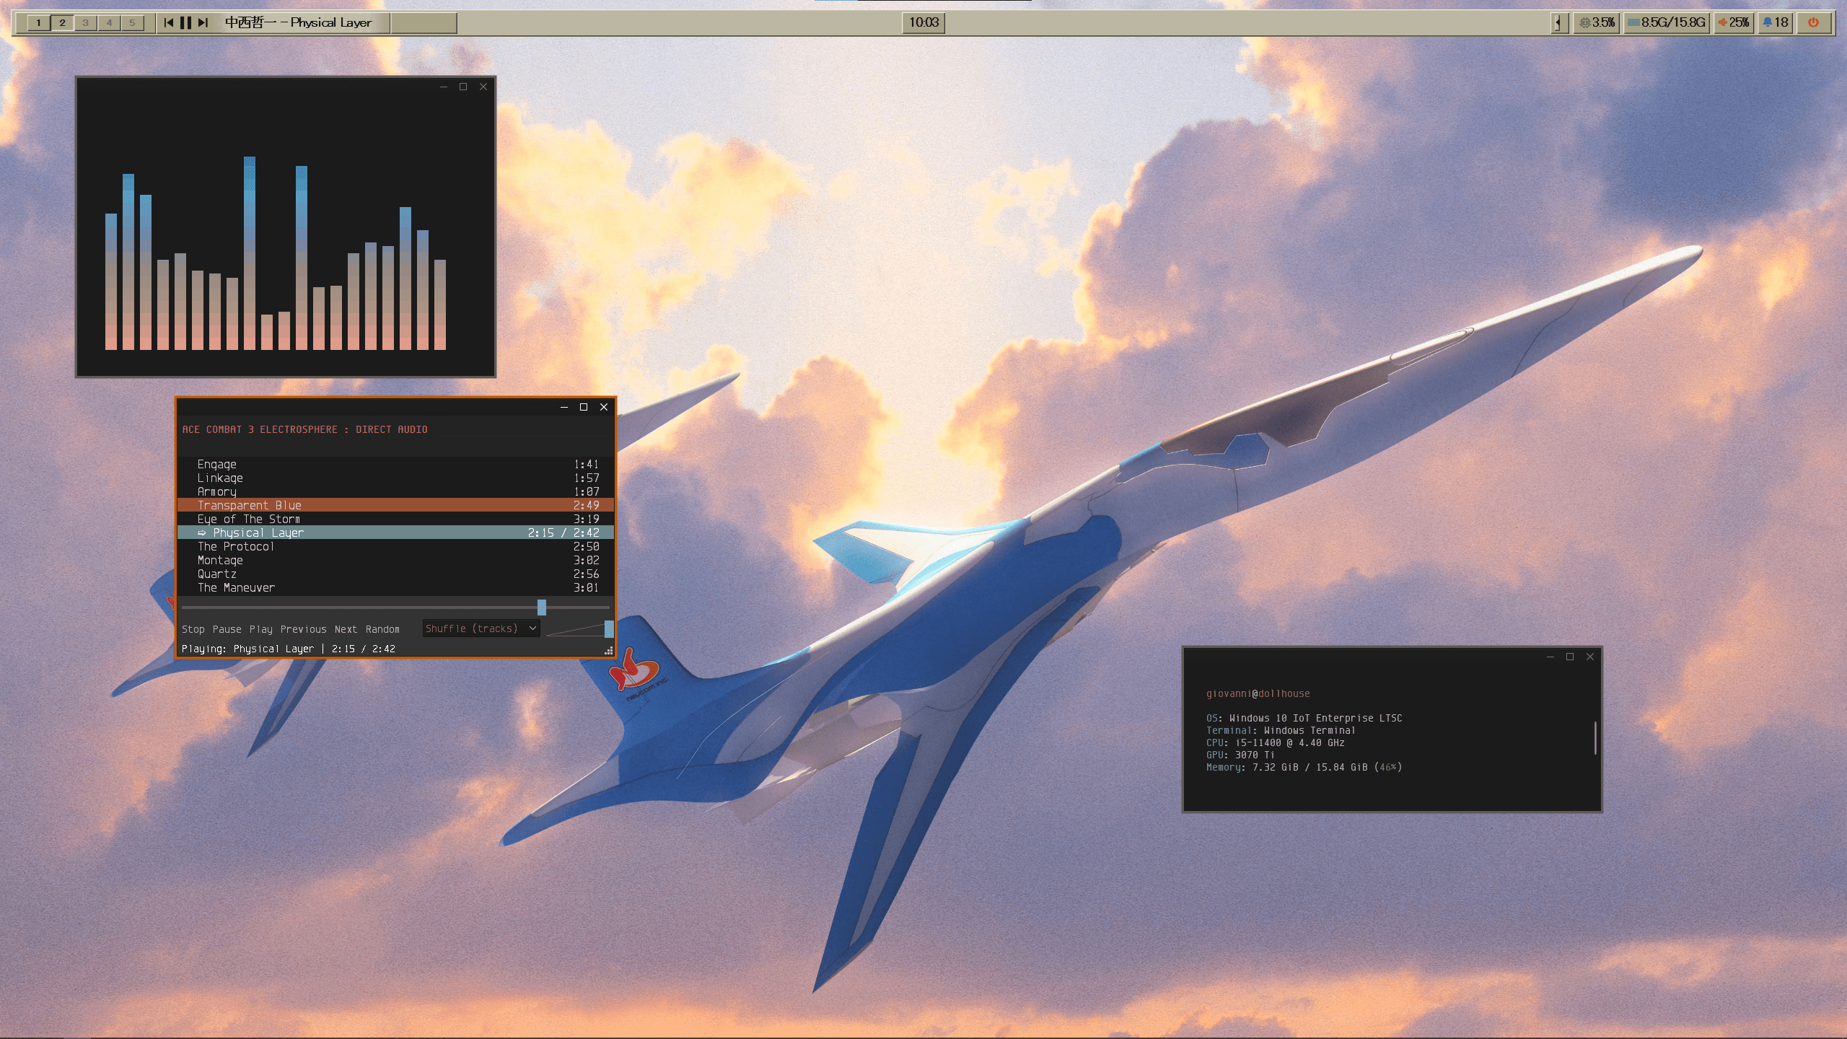Expand the system tray arrow
The height and width of the screenshot is (1039, 1847).
pyautogui.click(x=1558, y=23)
